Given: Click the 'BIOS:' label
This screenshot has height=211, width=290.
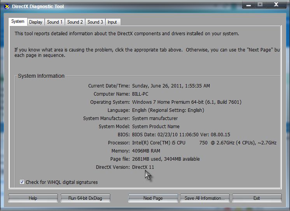Looking at the screenshot, I should 124,135.
